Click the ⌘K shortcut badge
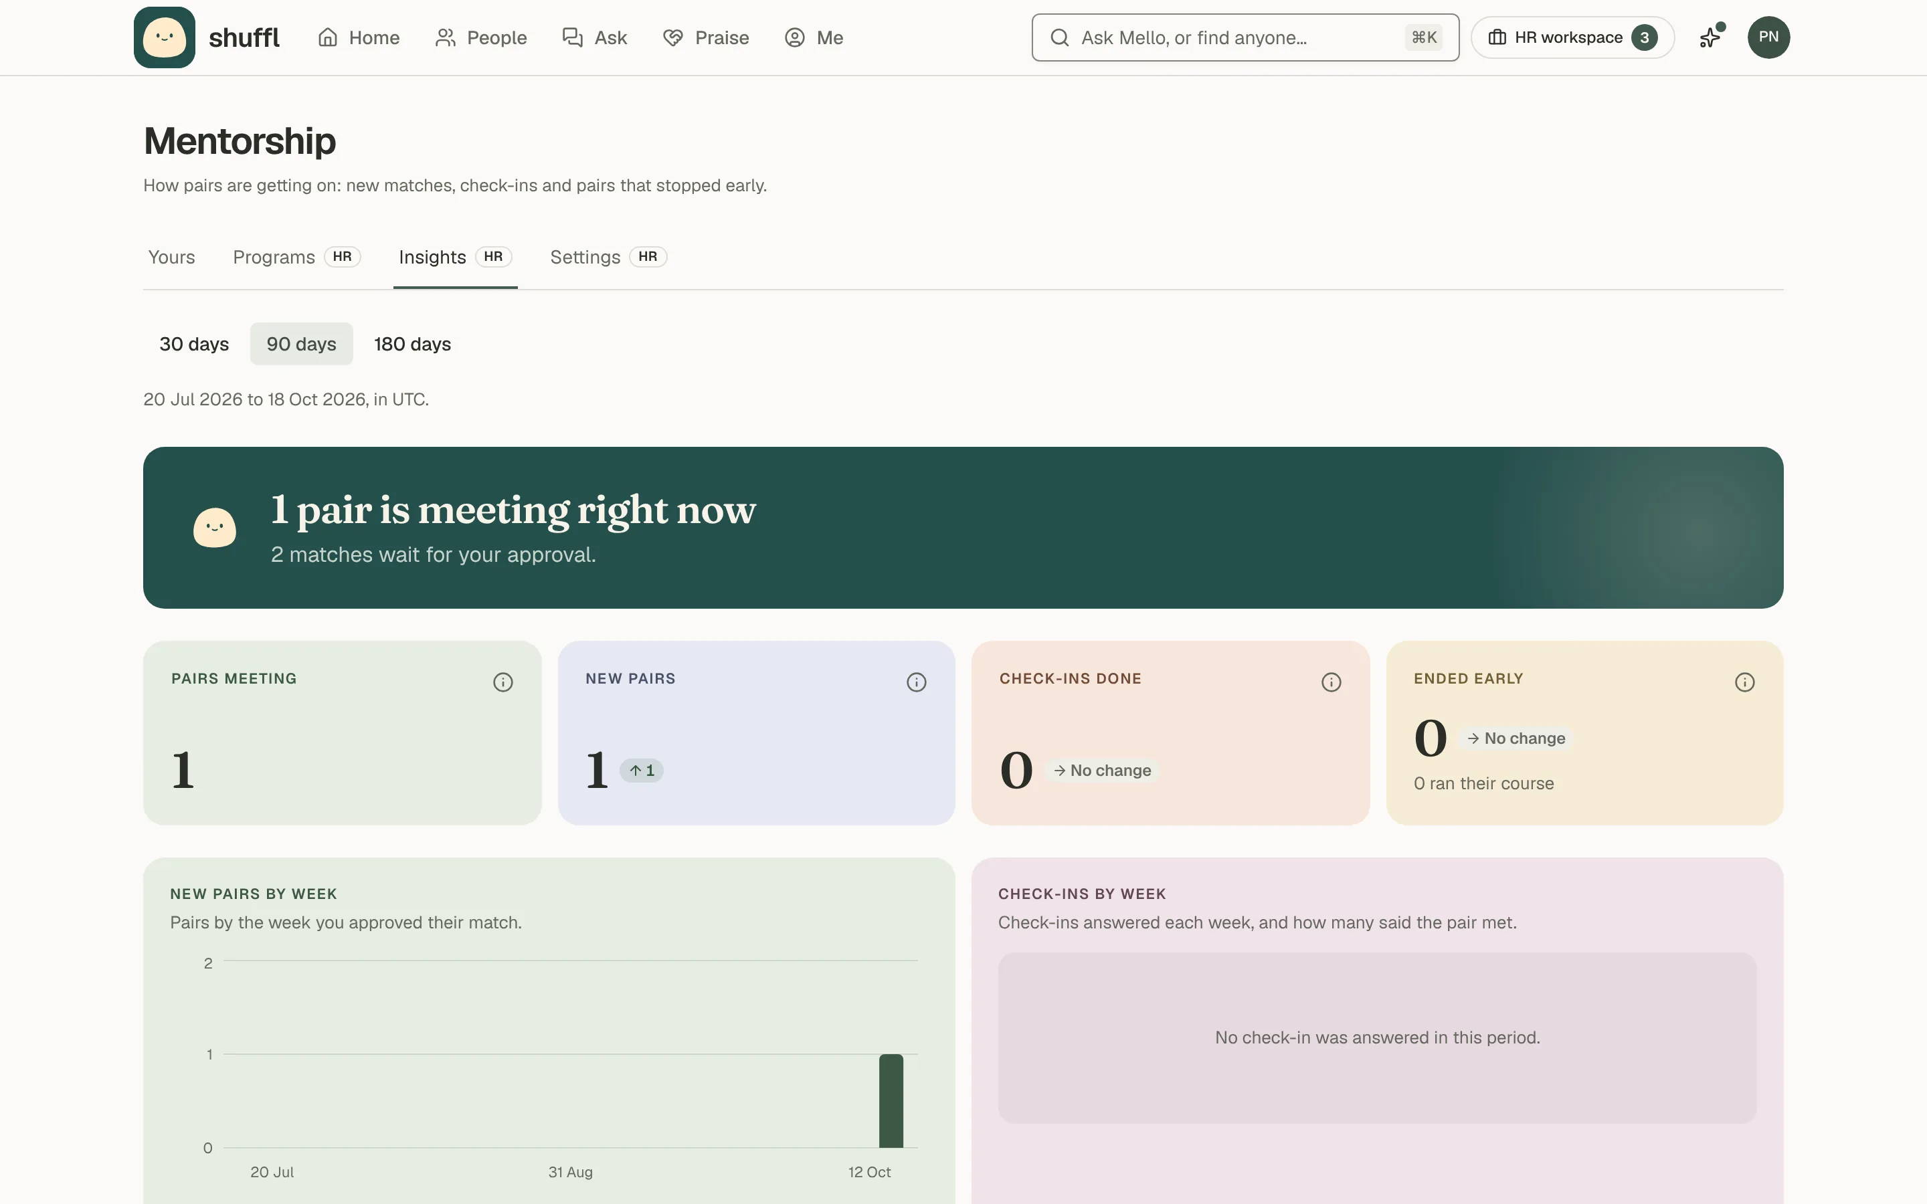This screenshot has width=1927, height=1204. pos(1424,37)
